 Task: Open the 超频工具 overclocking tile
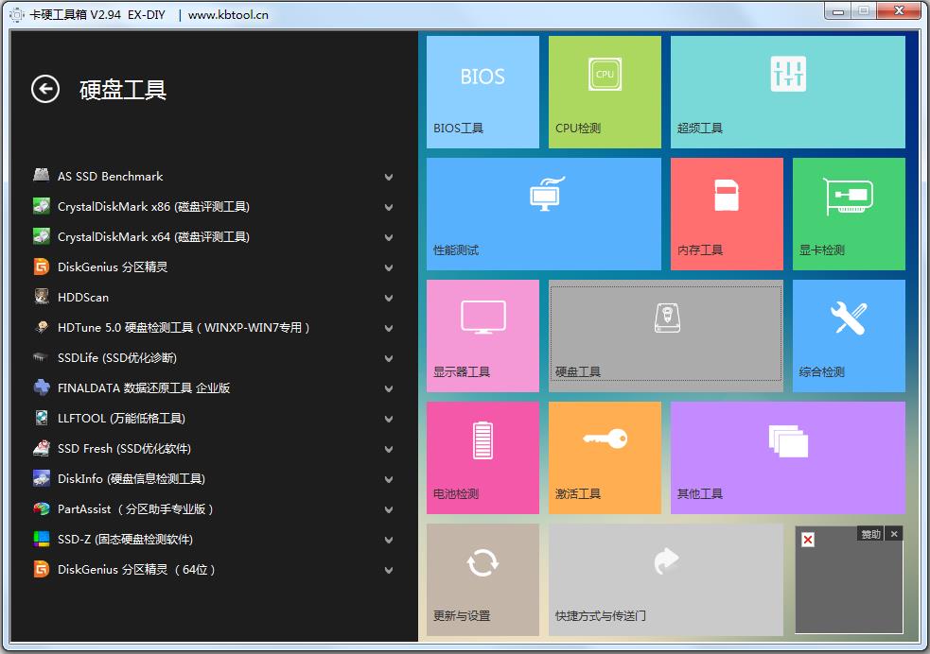[787, 92]
